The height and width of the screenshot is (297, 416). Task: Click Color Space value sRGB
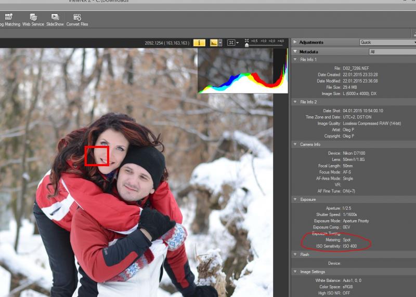point(348,287)
